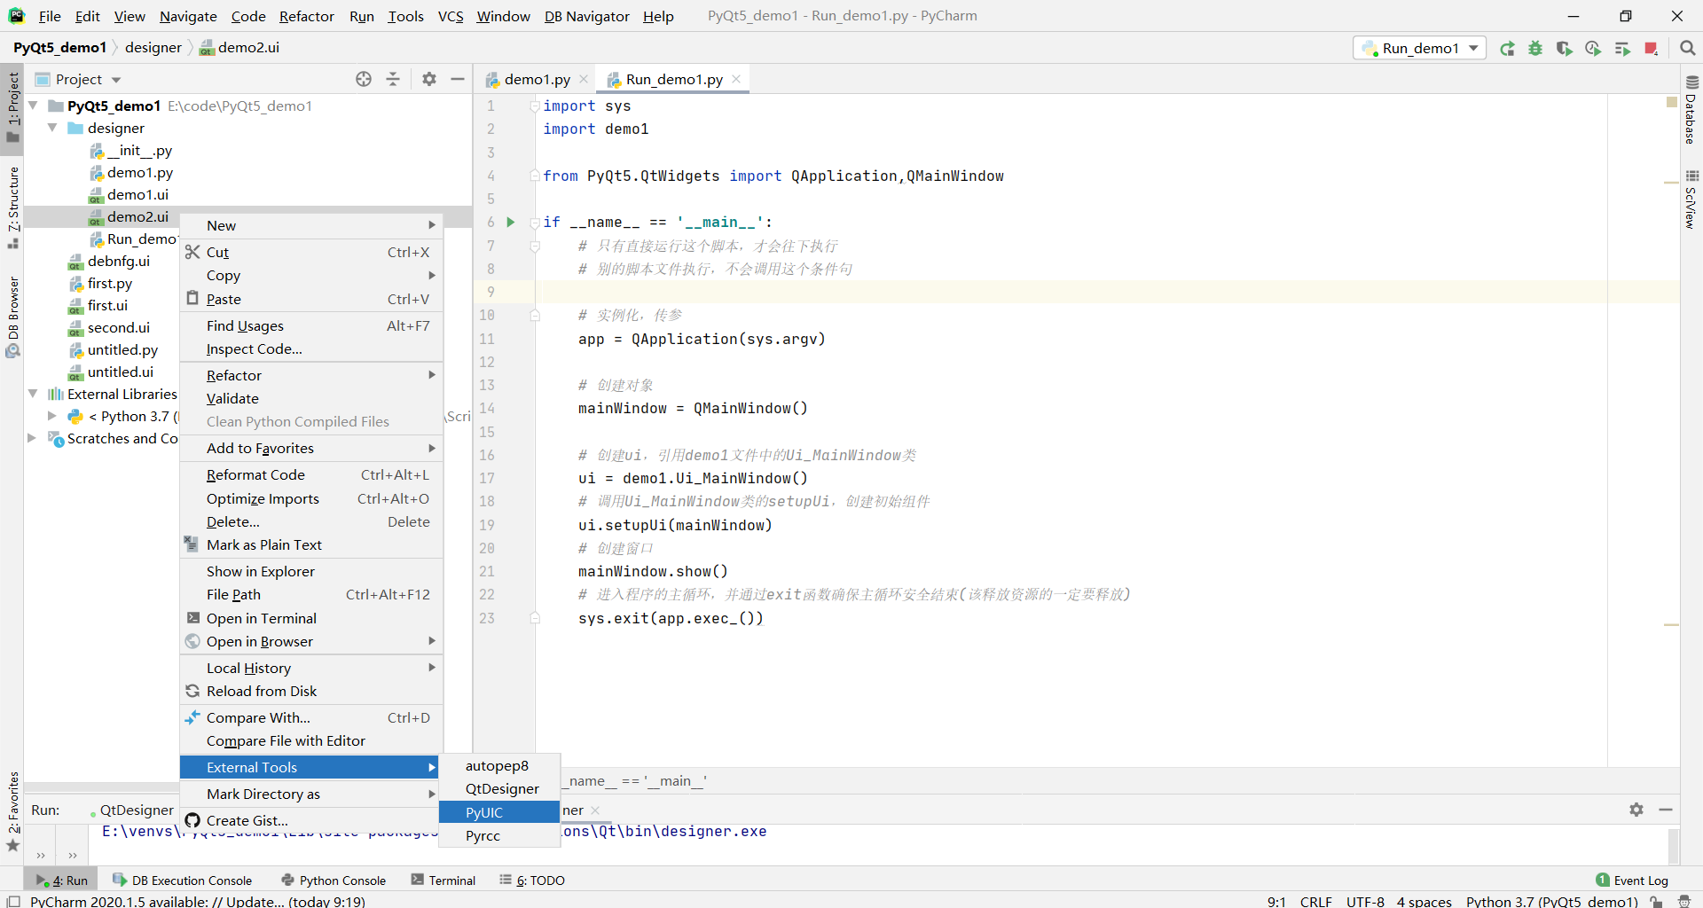Viewport: 1703px width, 908px height.
Task: Open the SciView side panel
Action: pos(1691,199)
